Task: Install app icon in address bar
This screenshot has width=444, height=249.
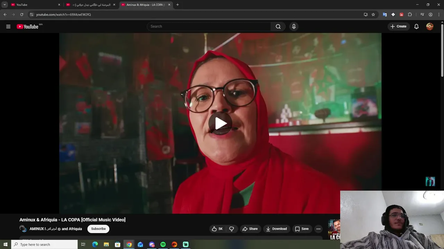Action: coord(366,15)
